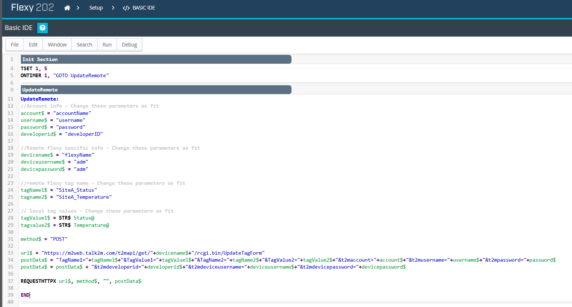This screenshot has height=307, width=572.
Task: Click the chevron after the home icon
Action: click(78, 8)
